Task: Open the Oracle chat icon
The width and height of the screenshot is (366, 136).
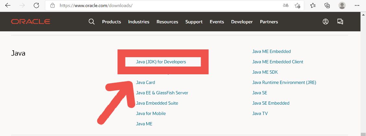Action: pyautogui.click(x=340, y=22)
